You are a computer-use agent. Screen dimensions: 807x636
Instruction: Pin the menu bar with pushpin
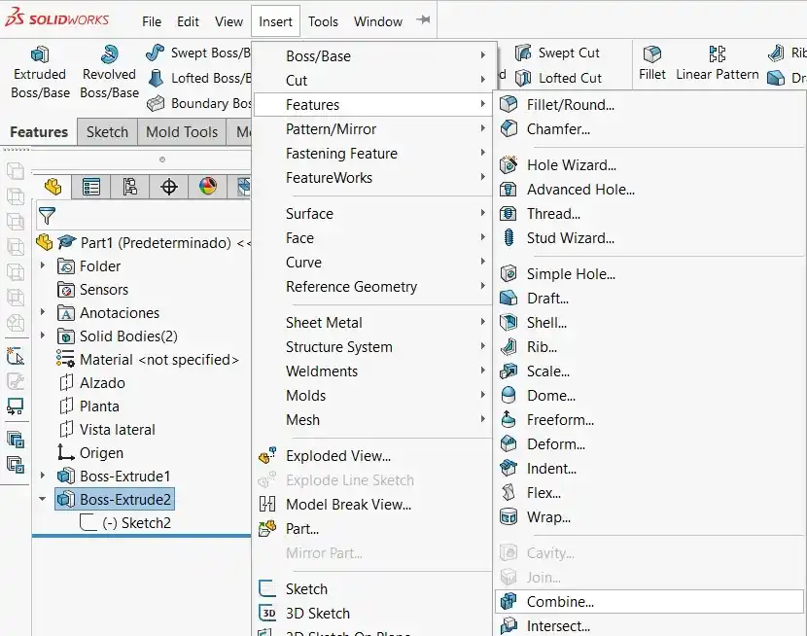click(x=424, y=20)
